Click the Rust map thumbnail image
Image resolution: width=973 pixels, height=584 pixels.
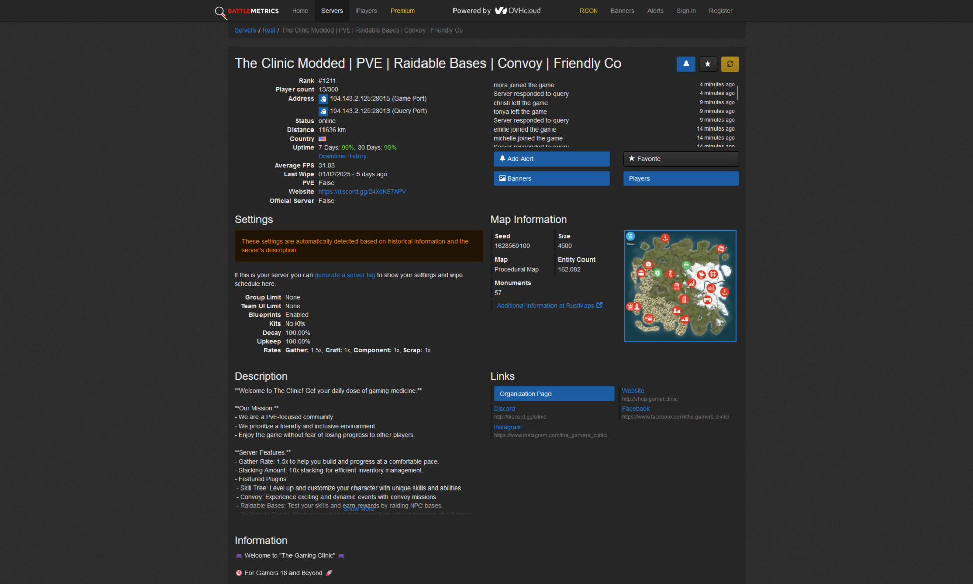point(680,286)
